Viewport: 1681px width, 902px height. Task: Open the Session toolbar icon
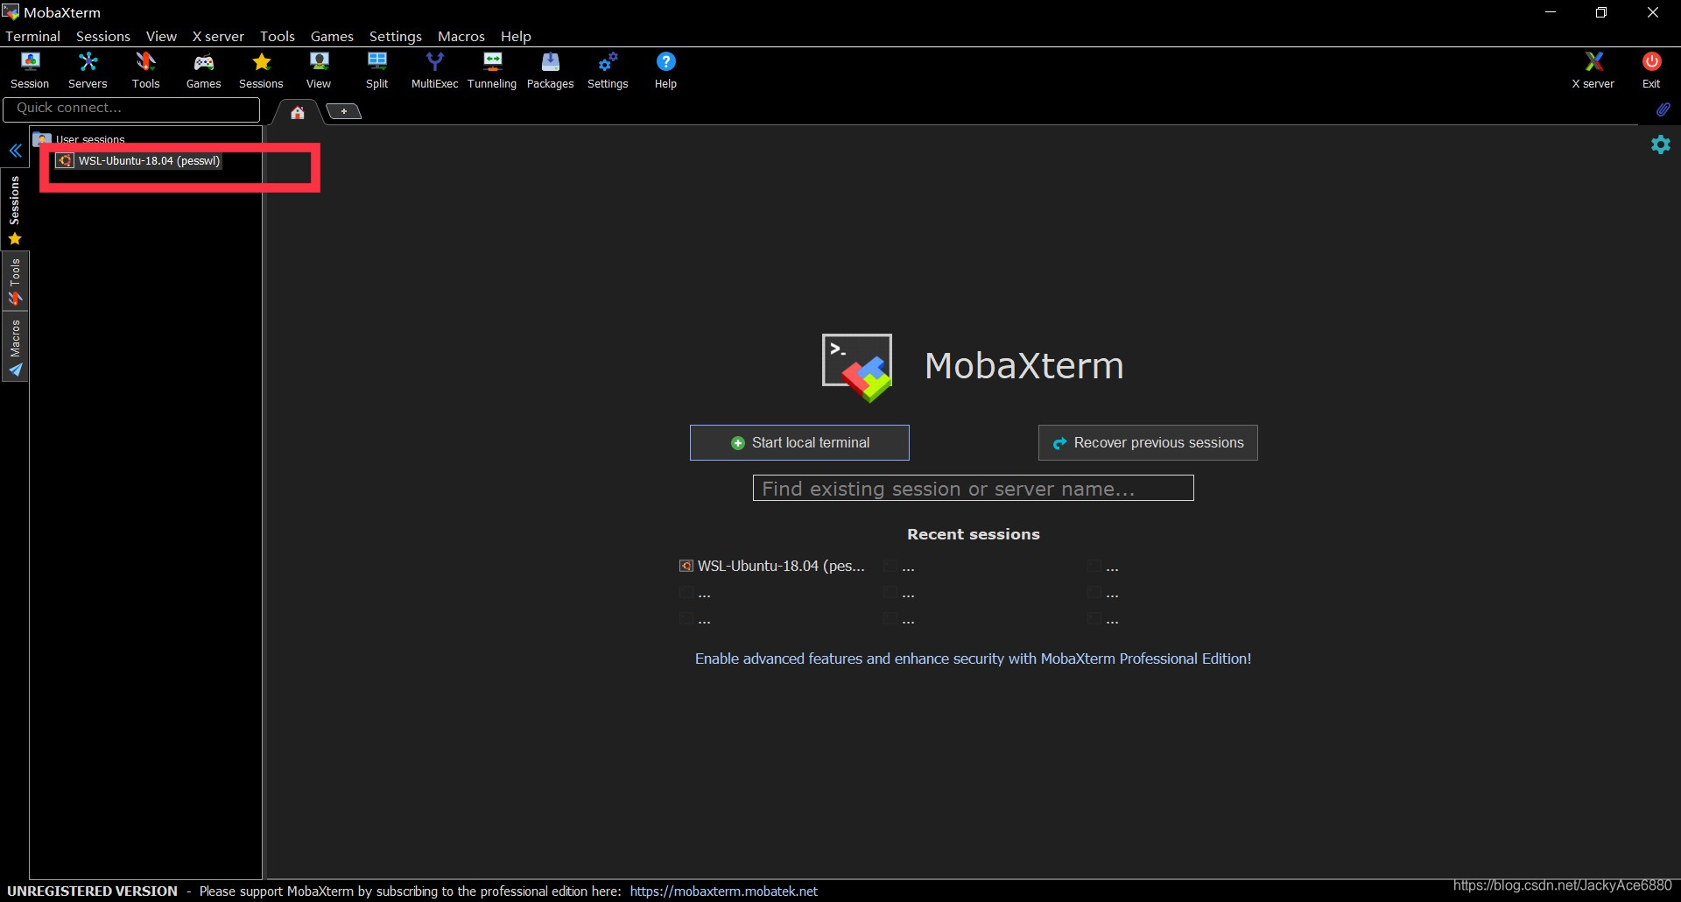tap(30, 70)
